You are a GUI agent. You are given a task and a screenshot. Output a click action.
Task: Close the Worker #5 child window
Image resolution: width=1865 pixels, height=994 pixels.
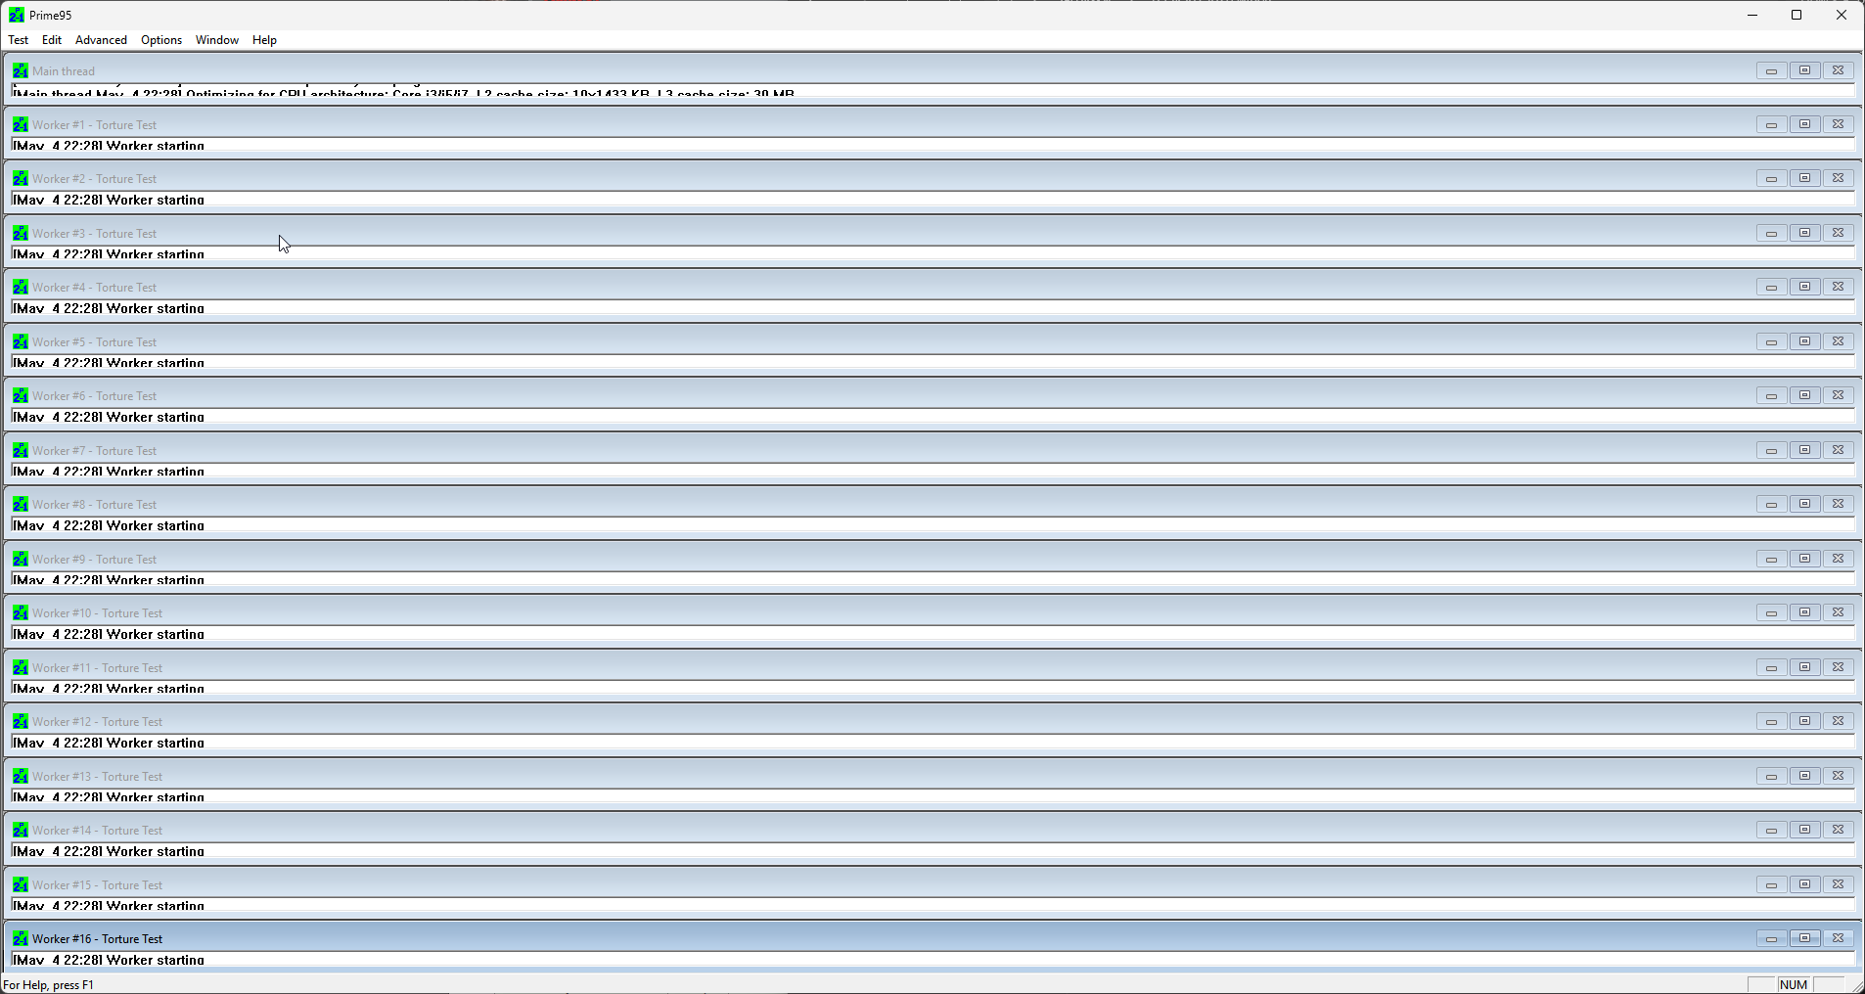[1838, 341]
